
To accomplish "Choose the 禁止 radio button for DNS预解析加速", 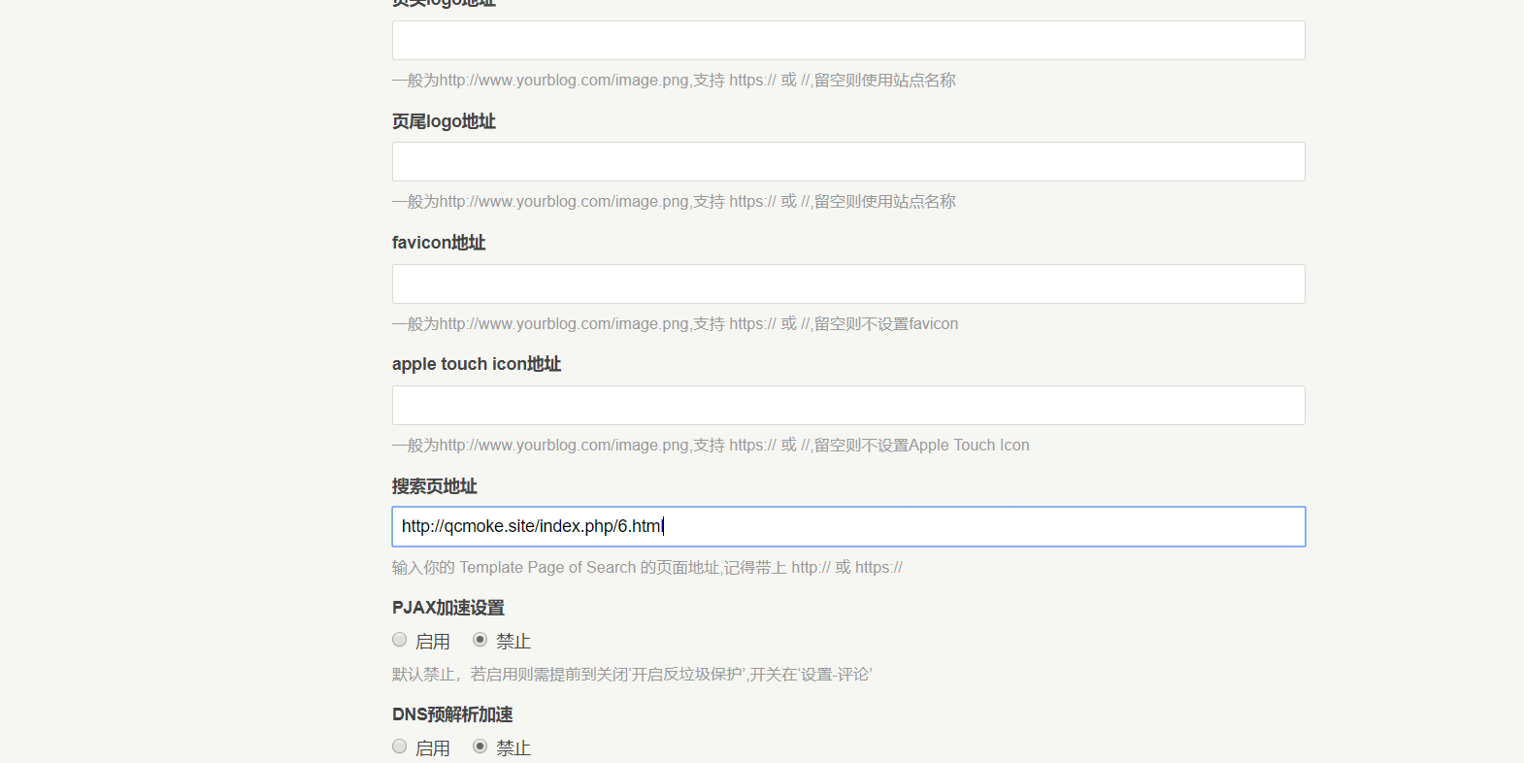I will click(480, 746).
